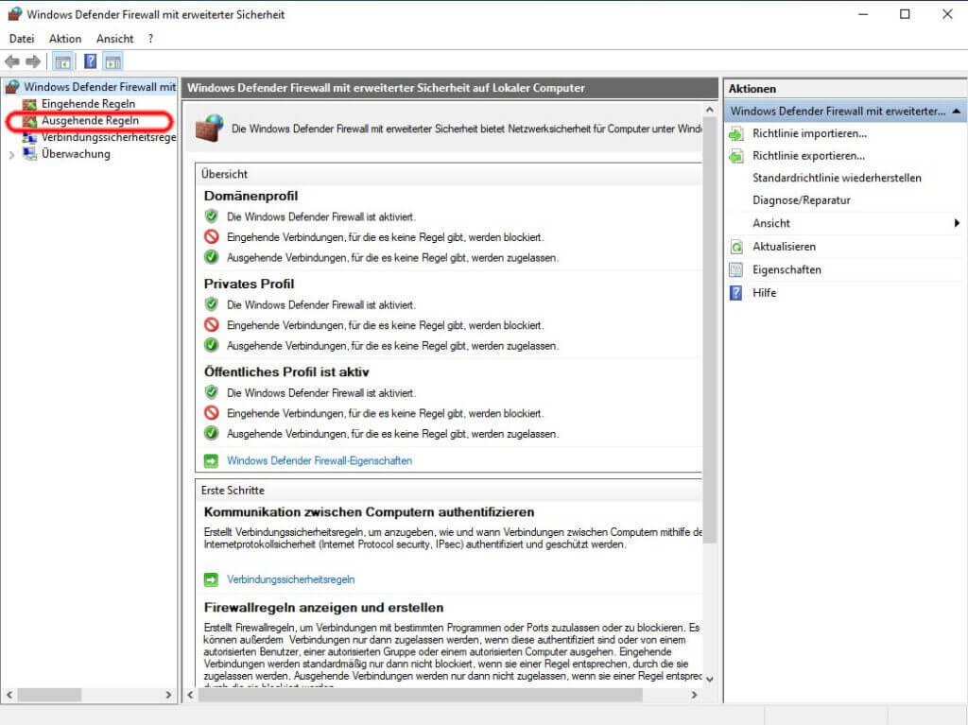The image size is (968, 725).
Task: Open the Windows Defender Firewall-Eigenschaften link
Action: coord(320,460)
